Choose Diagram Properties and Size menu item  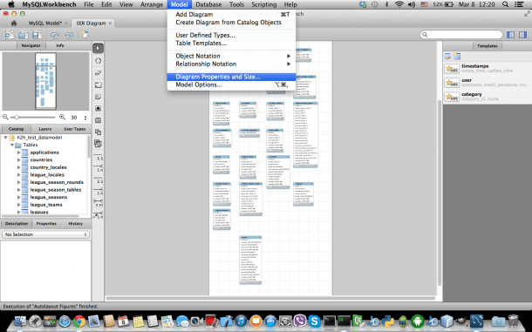coord(231,77)
